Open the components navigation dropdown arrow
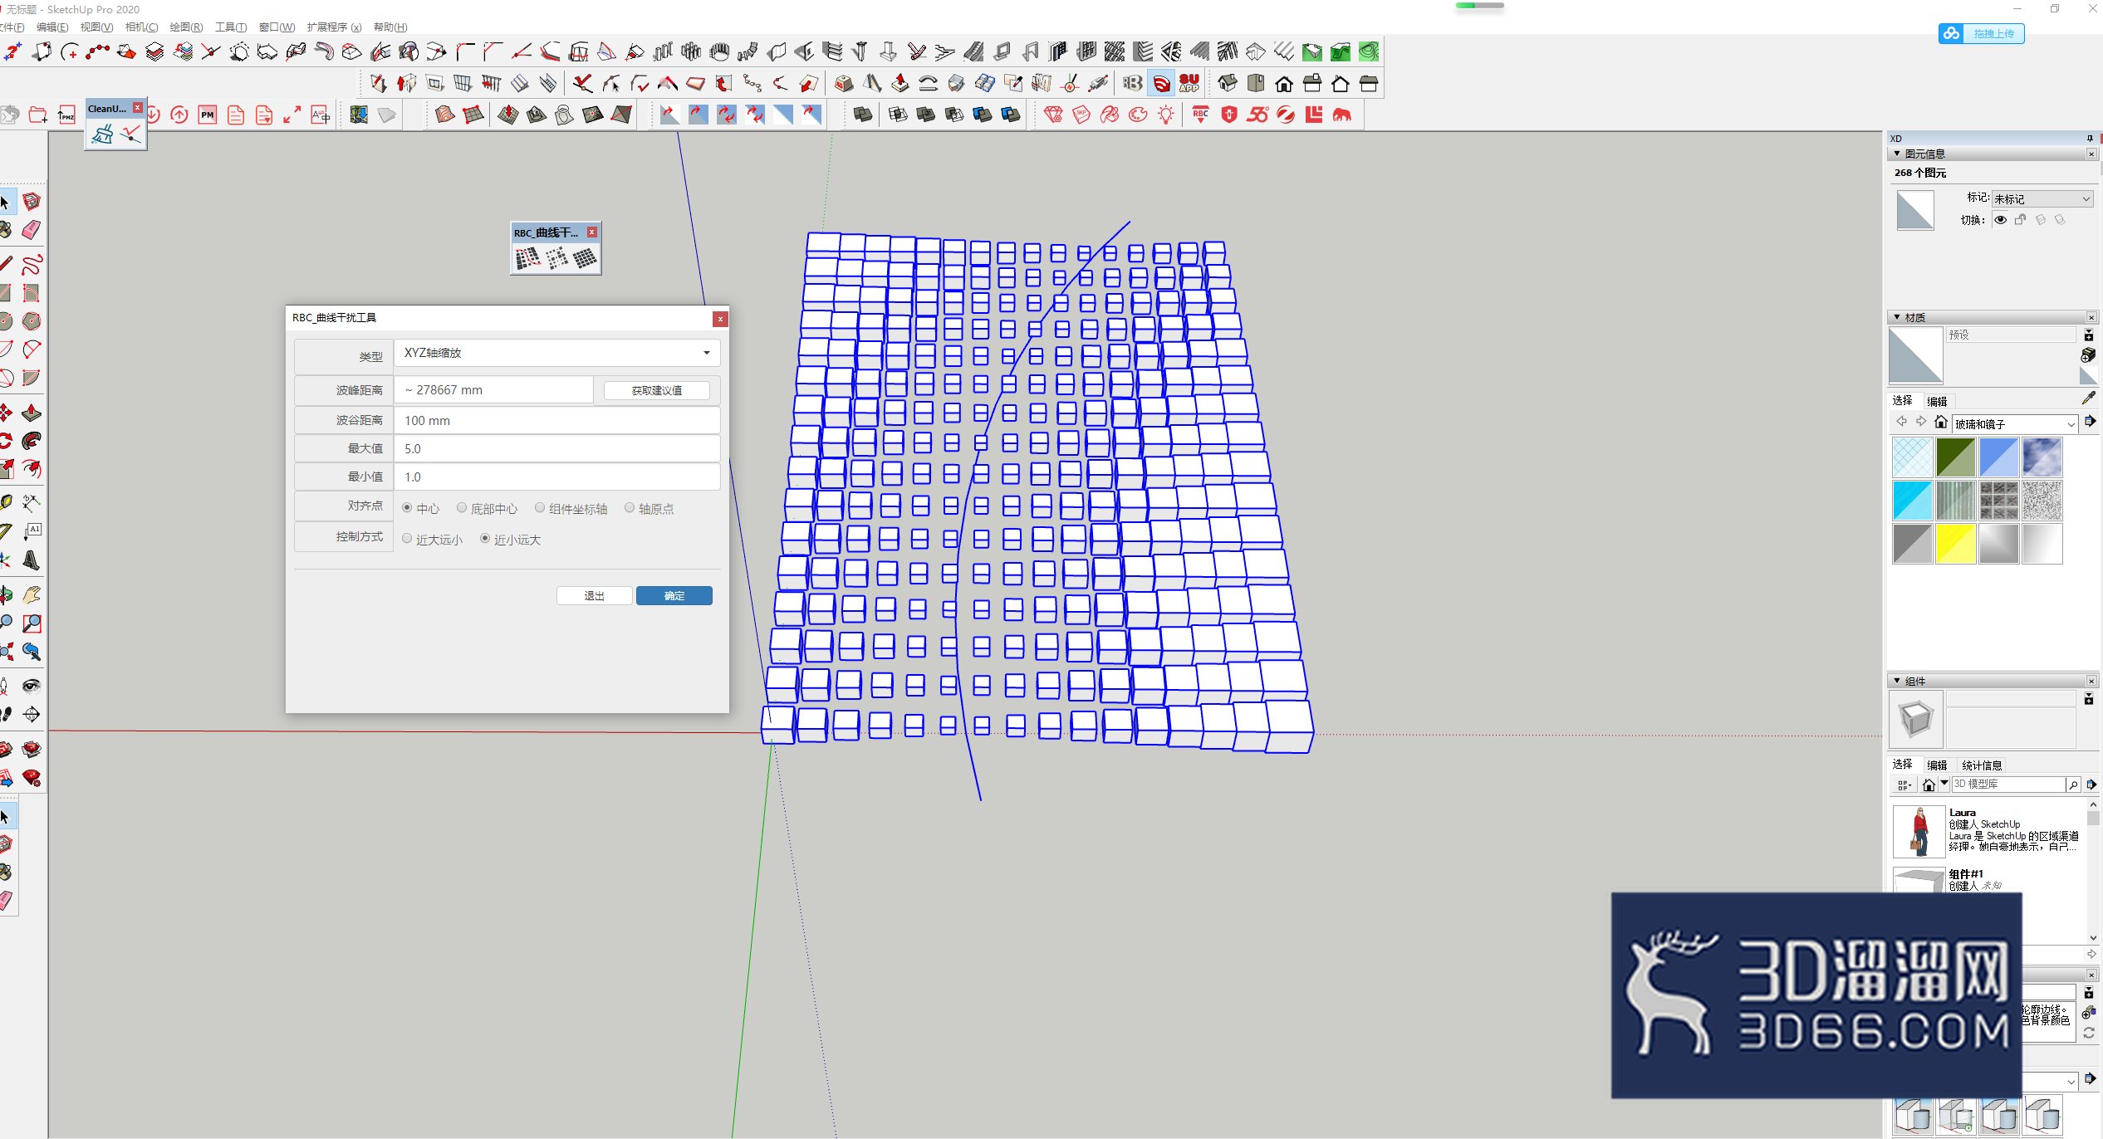Screen dimensions: 2103x1139 click(1944, 784)
